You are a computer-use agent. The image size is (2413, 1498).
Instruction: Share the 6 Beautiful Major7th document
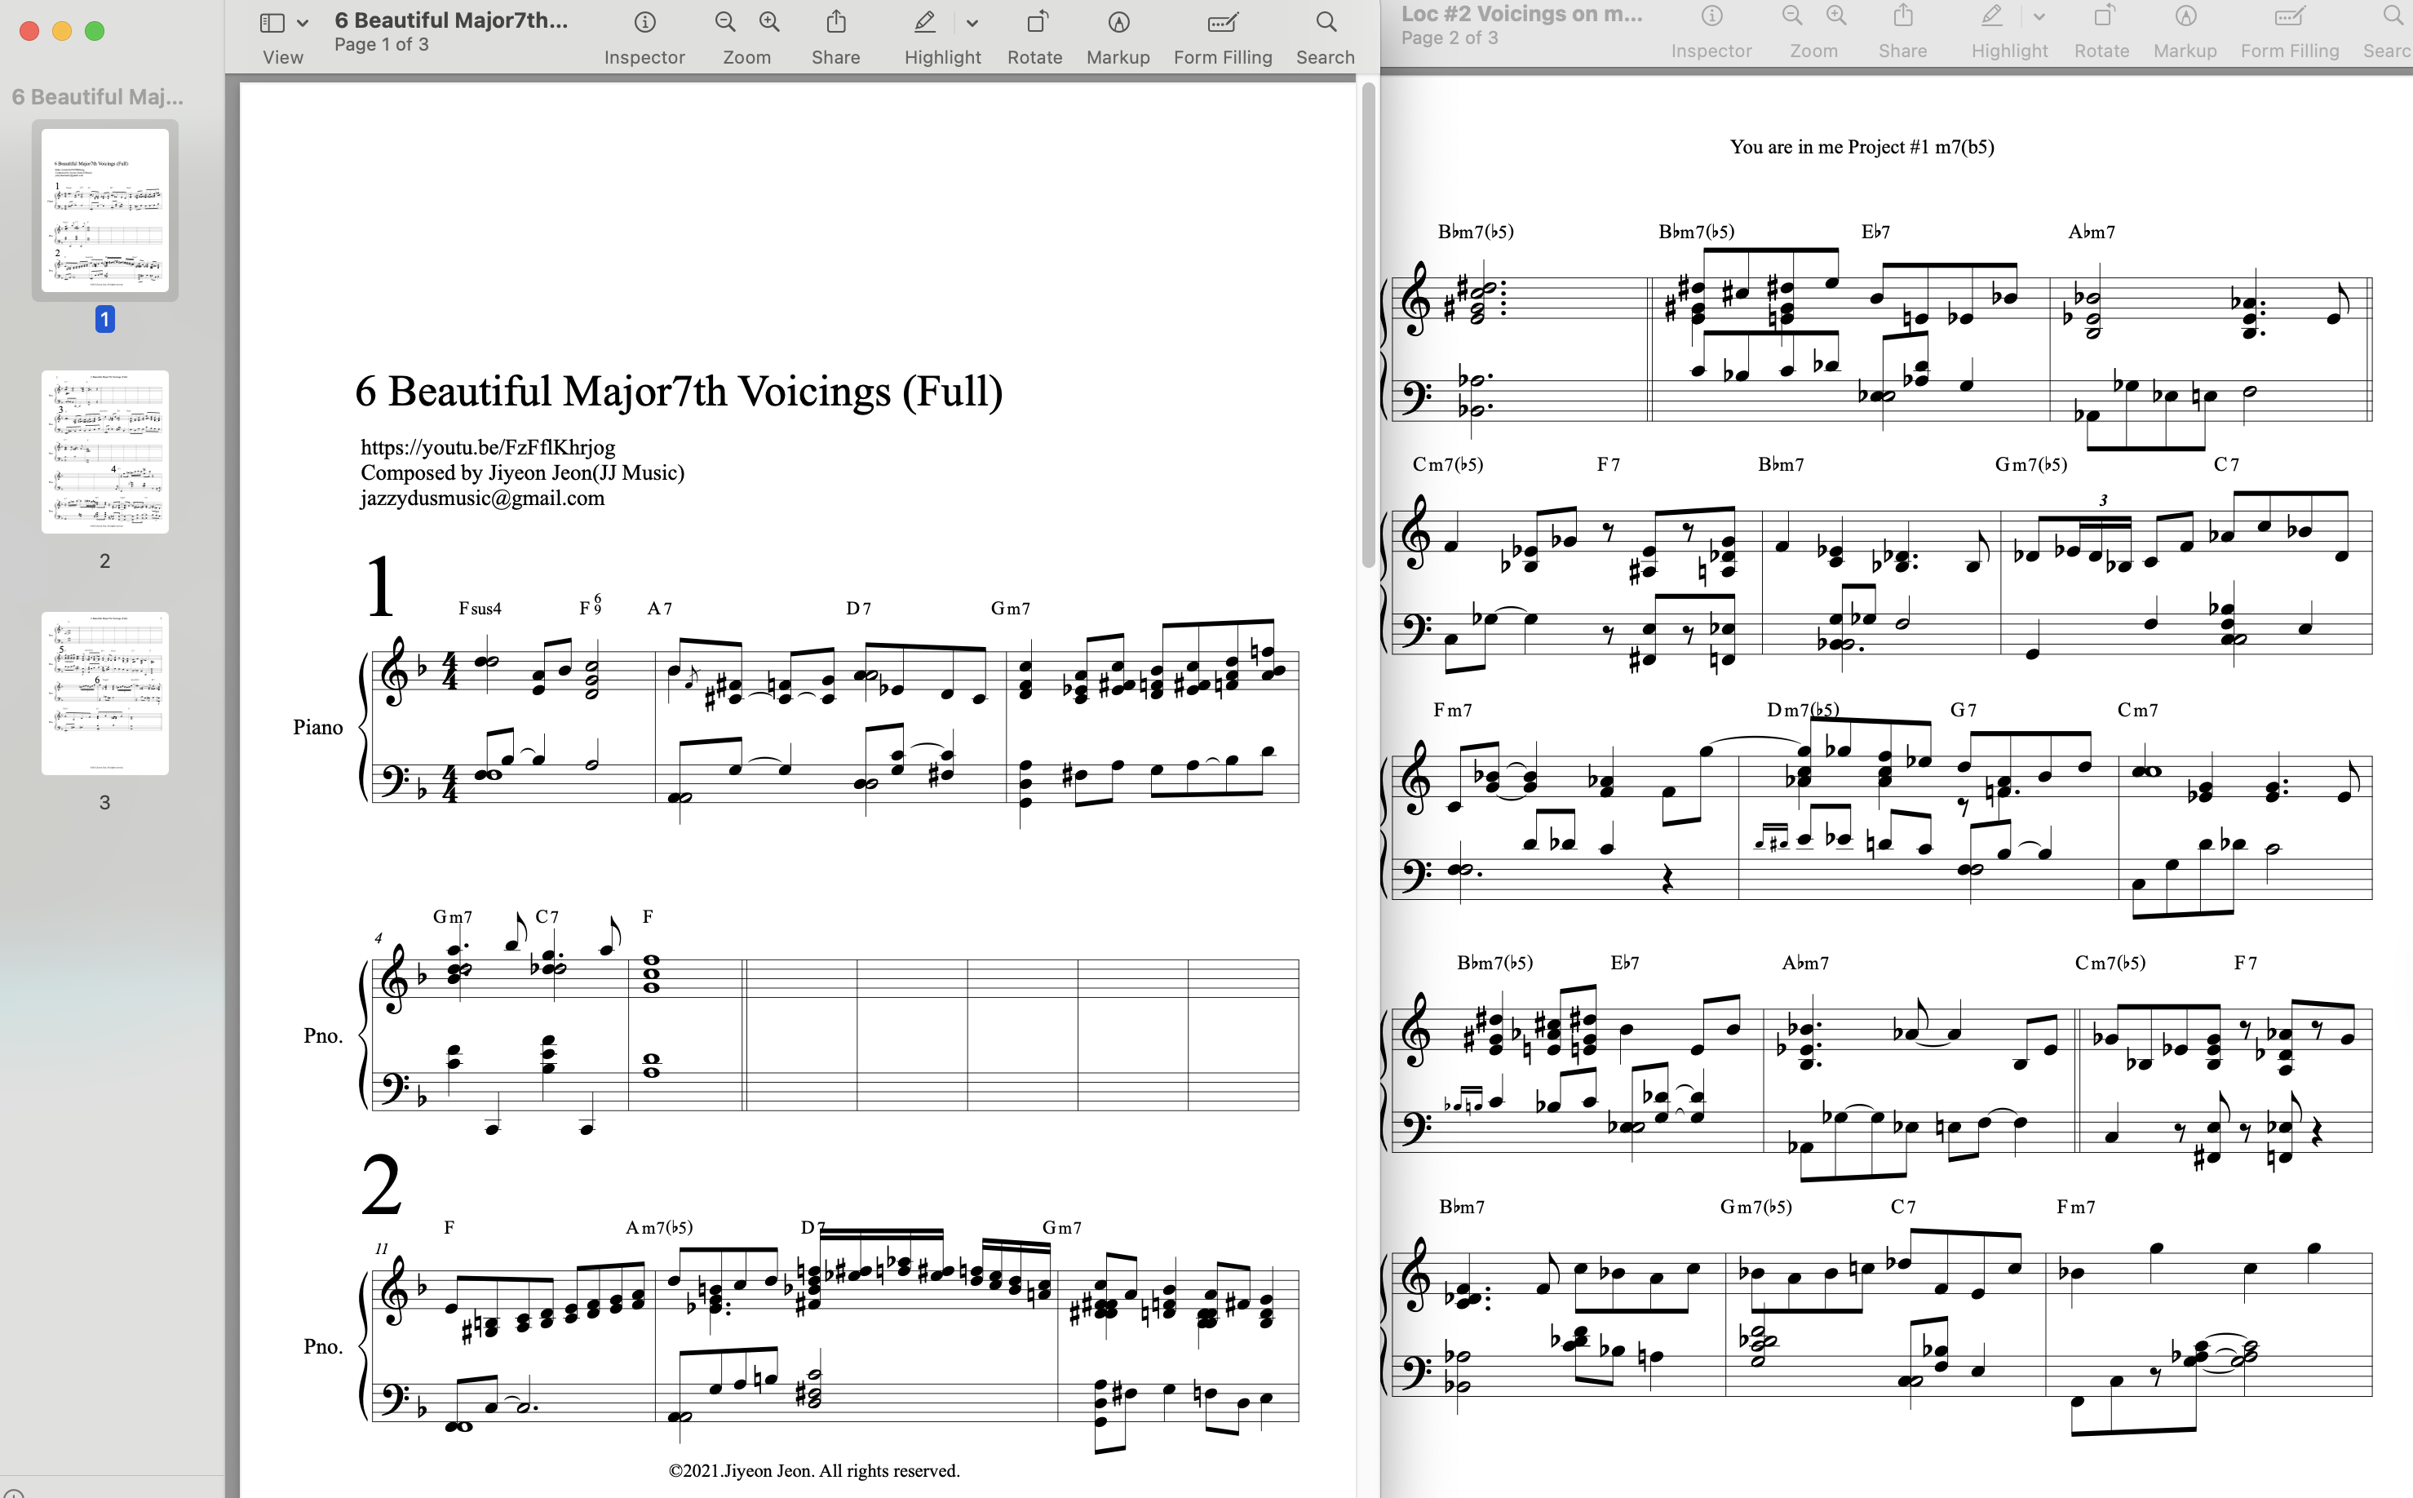[836, 22]
